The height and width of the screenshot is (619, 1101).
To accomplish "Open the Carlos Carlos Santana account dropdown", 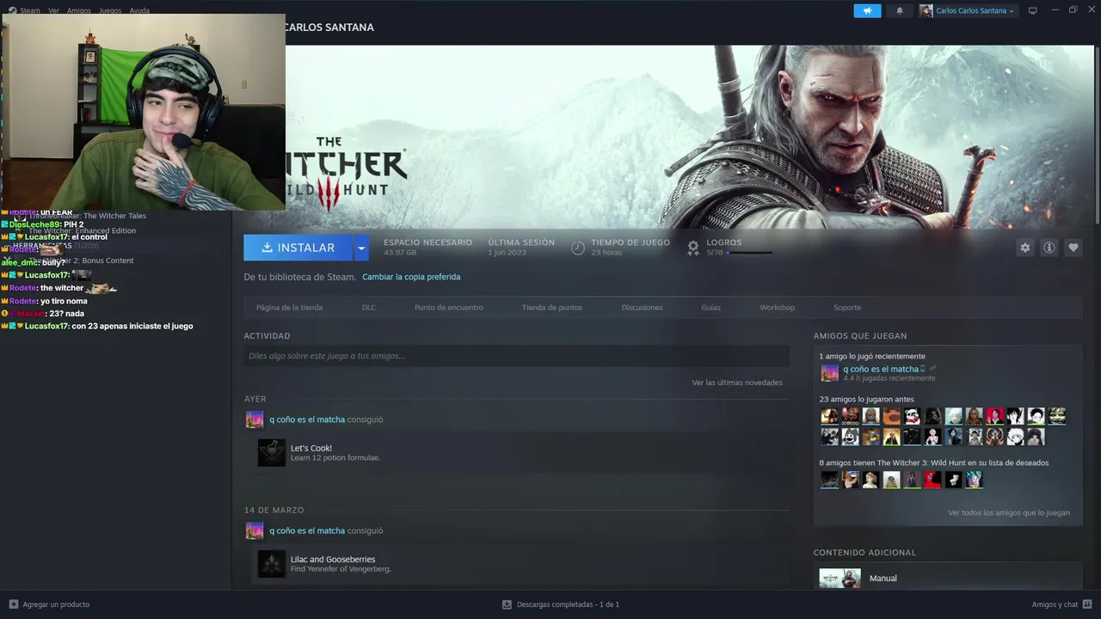I will (975, 10).
